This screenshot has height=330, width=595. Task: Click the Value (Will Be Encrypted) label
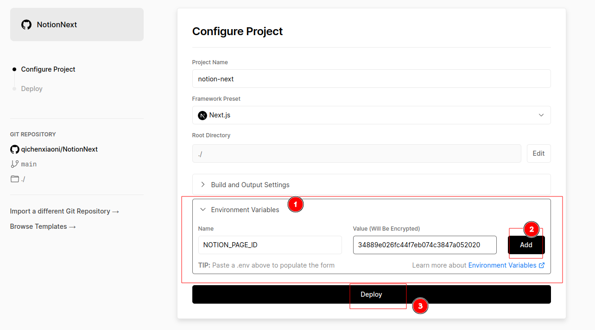pyautogui.click(x=386, y=229)
